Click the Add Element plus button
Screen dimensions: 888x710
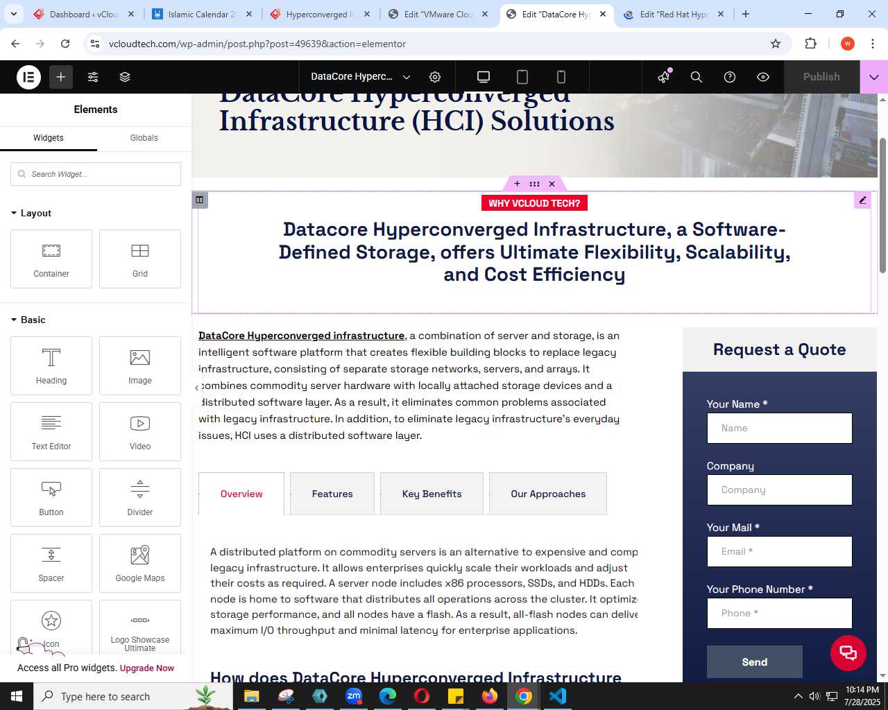click(61, 77)
